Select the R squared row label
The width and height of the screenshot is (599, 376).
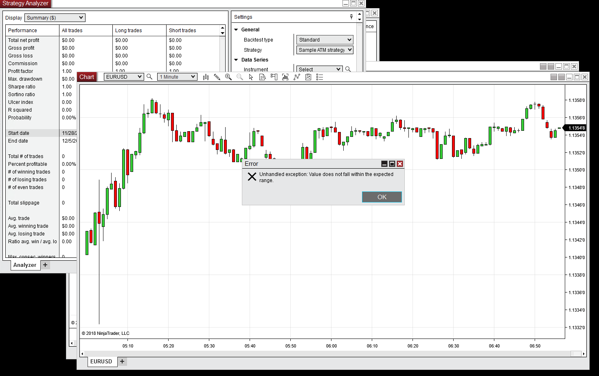[x=20, y=110]
